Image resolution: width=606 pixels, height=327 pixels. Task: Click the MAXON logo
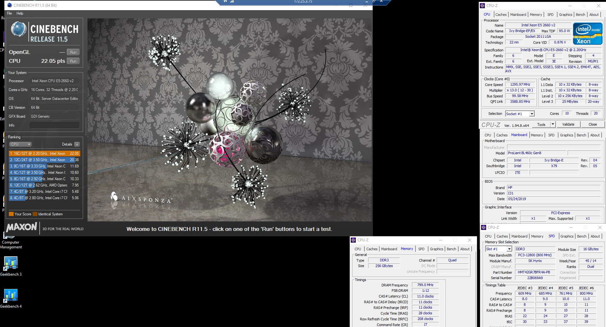[x=22, y=227]
